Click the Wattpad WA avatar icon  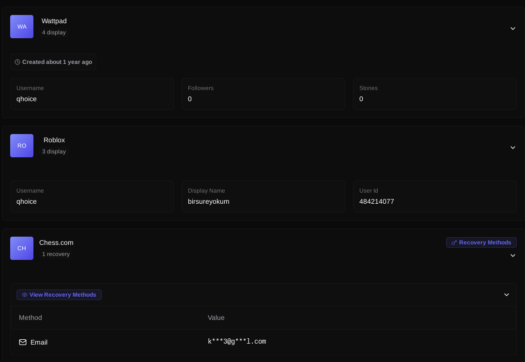click(x=22, y=27)
